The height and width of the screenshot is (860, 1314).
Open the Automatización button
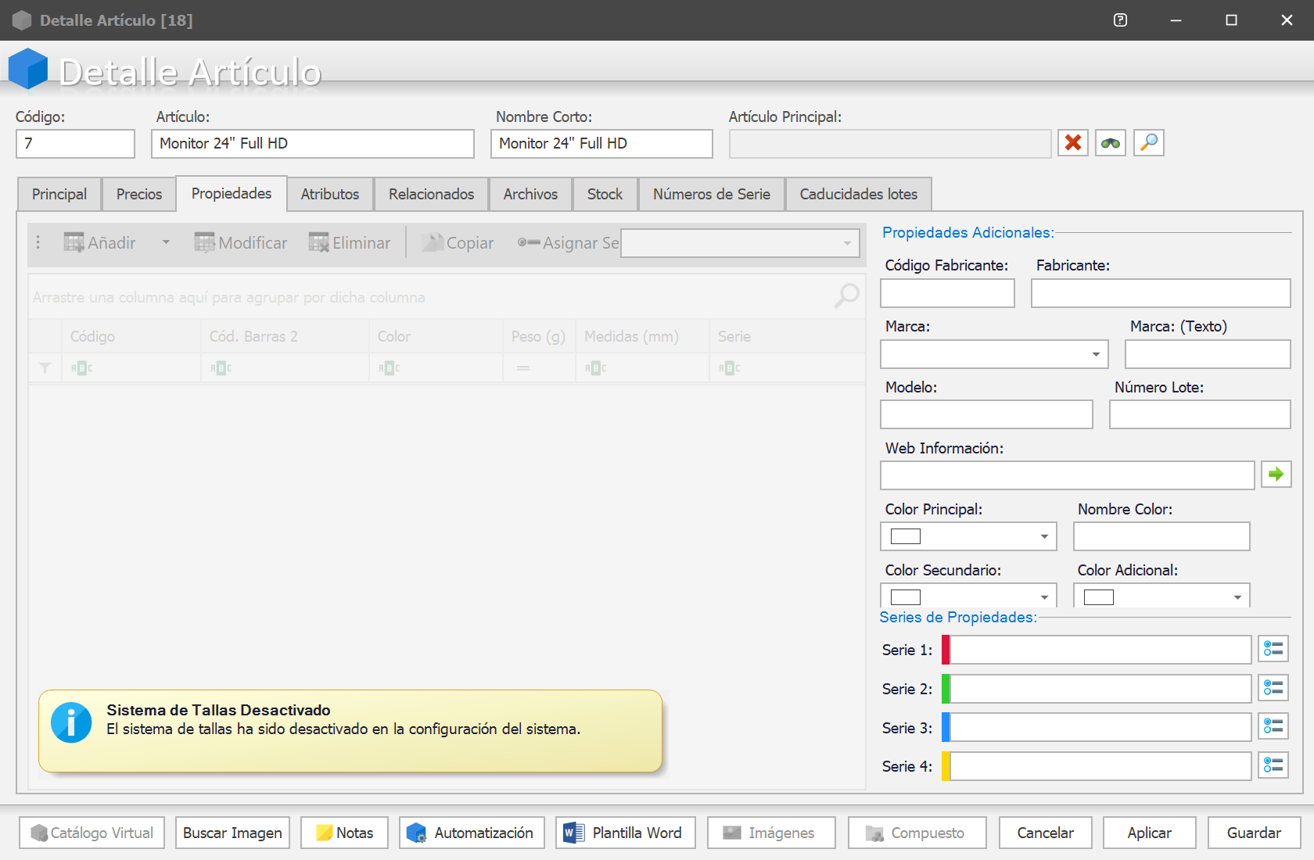tap(472, 833)
